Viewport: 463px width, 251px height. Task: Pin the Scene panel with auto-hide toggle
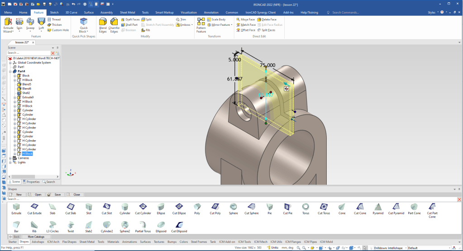pos(57,47)
